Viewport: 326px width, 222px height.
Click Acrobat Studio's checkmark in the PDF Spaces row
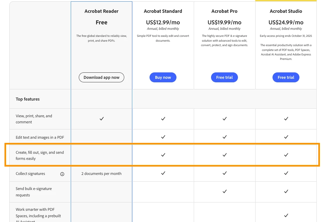click(x=286, y=215)
